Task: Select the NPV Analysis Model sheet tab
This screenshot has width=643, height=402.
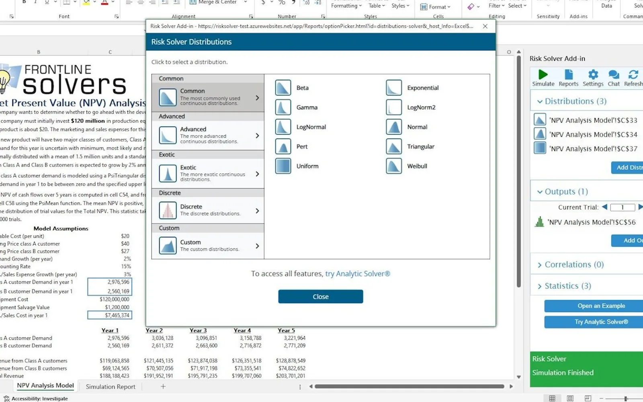Action: (45, 386)
